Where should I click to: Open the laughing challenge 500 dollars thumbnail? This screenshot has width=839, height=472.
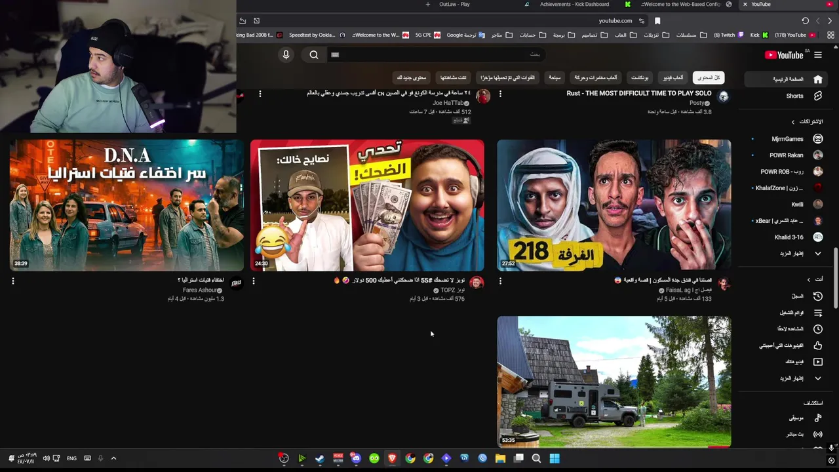pyautogui.click(x=367, y=205)
